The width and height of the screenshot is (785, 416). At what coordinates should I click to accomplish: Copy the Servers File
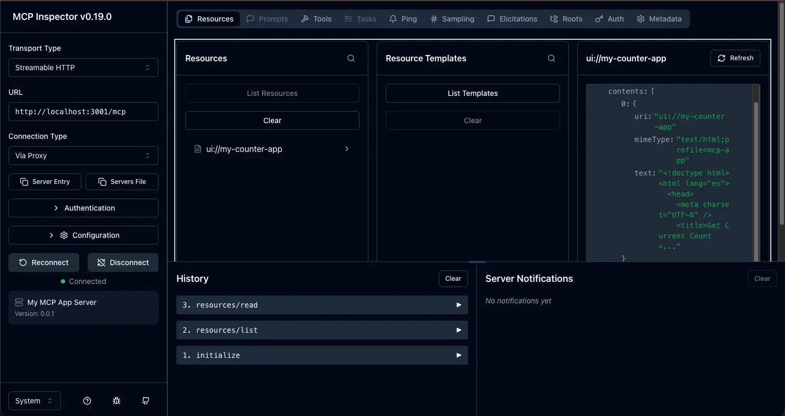(122, 182)
